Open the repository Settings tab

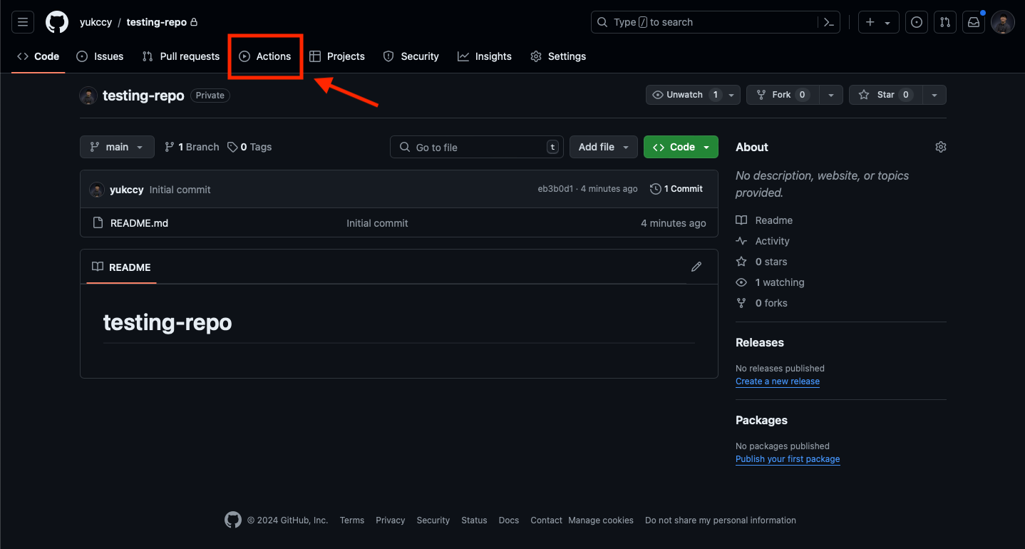pos(558,56)
